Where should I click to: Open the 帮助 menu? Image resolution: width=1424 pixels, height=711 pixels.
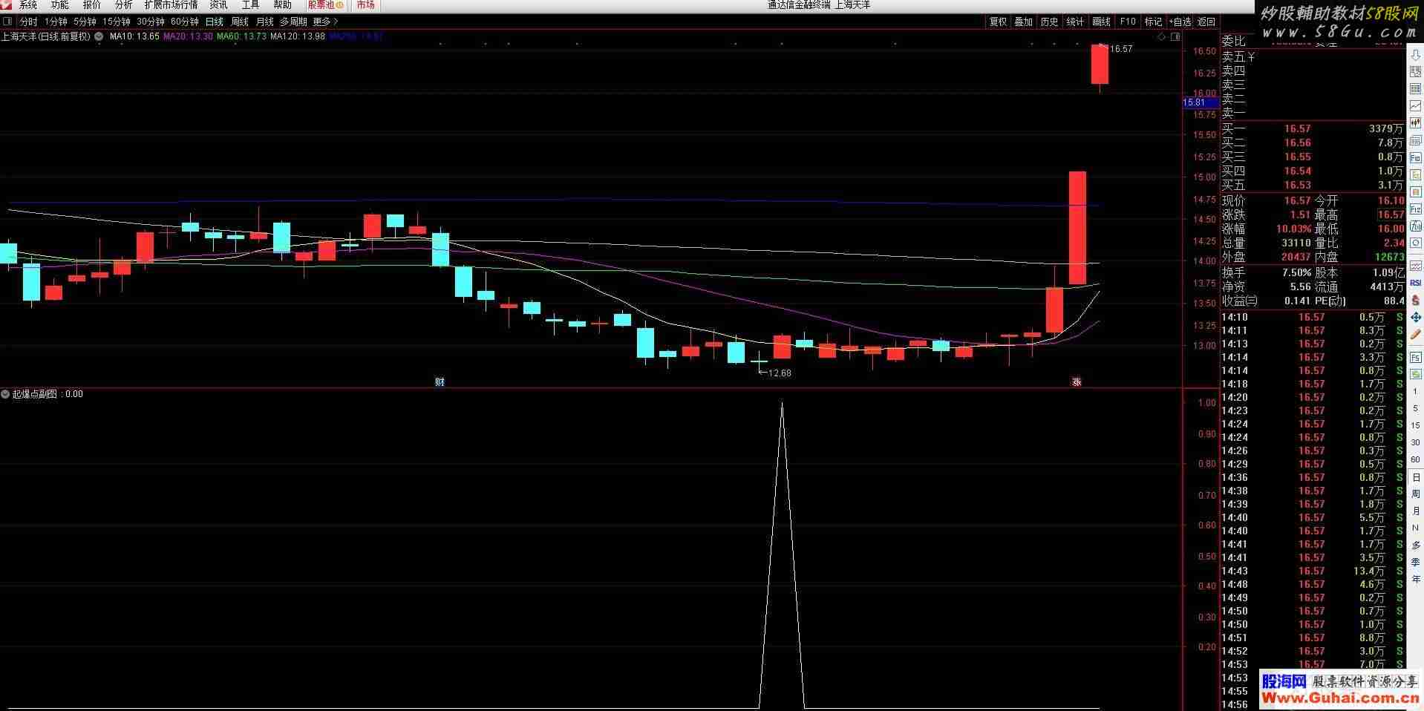point(283,5)
